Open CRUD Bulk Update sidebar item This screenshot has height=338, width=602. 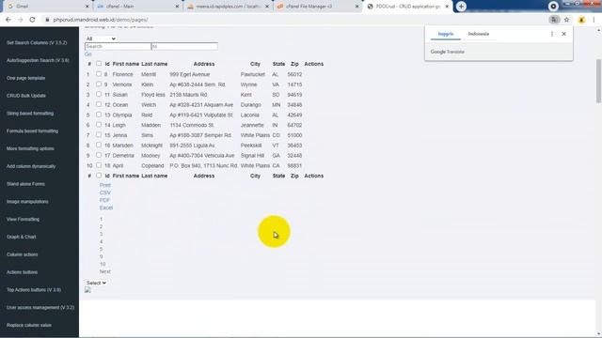point(26,96)
